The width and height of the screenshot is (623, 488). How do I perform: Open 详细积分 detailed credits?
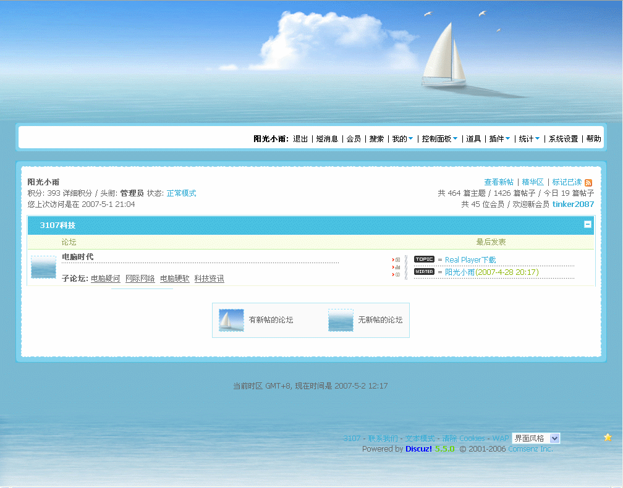[x=77, y=193]
